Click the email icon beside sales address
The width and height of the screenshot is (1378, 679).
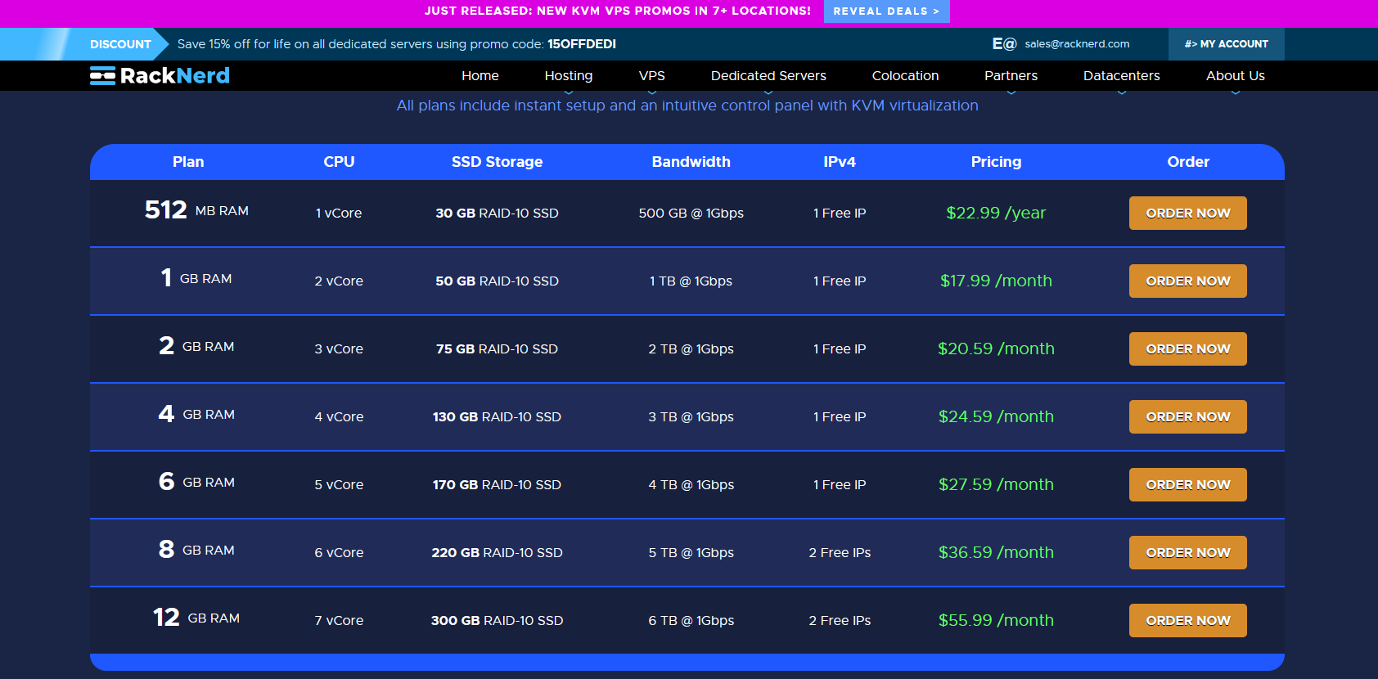pos(1004,44)
